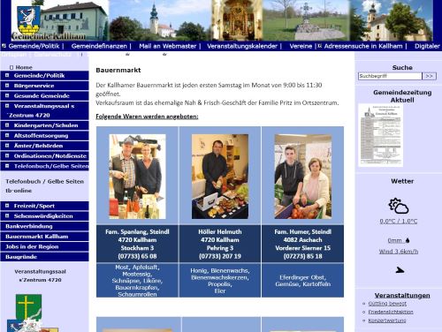Open the Friedenslichtaktion event link
The height and width of the screenshot is (332, 442).
(391, 312)
